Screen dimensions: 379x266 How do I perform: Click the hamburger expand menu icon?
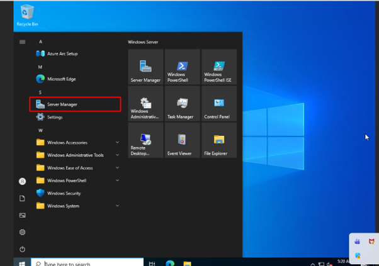22,42
